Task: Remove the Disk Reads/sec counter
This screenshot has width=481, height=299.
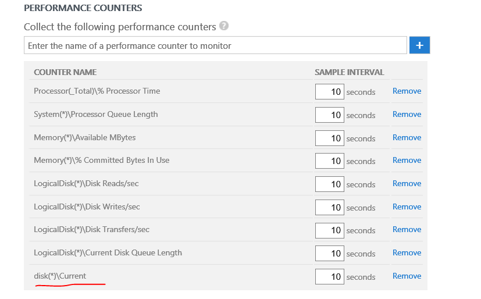Action: tap(407, 183)
